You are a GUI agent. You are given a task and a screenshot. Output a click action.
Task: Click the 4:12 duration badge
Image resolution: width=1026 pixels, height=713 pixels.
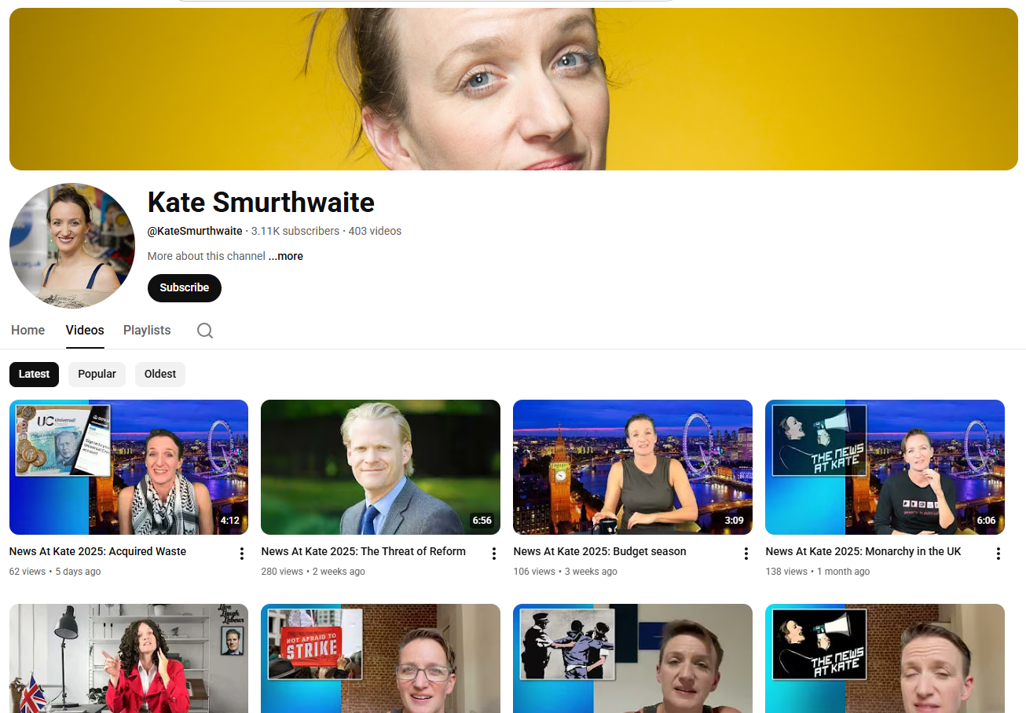(x=229, y=521)
